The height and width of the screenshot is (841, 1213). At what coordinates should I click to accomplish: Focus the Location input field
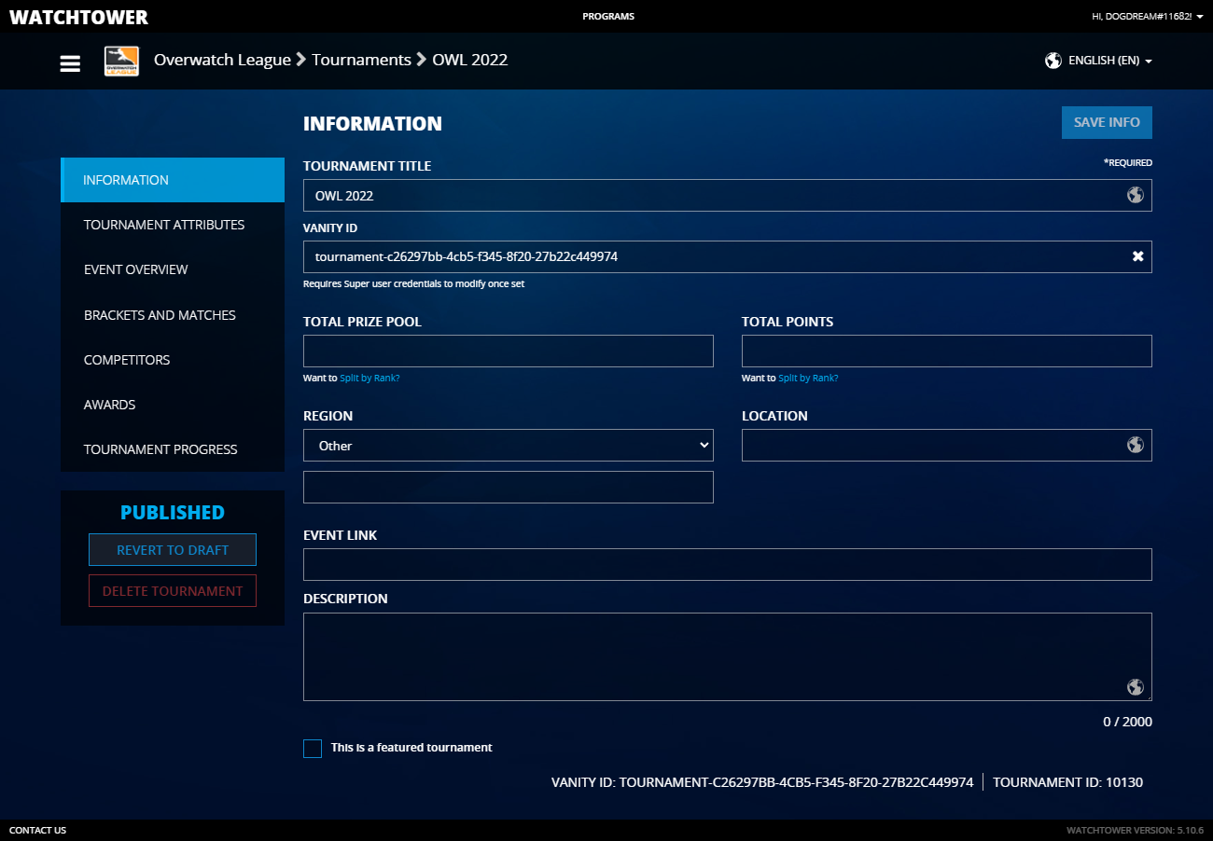(x=947, y=446)
